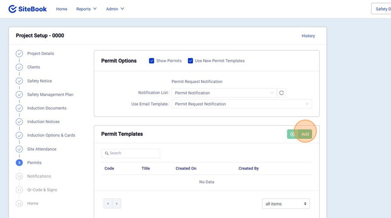Click the step 11 Qr-Code circle icon

tap(19, 190)
